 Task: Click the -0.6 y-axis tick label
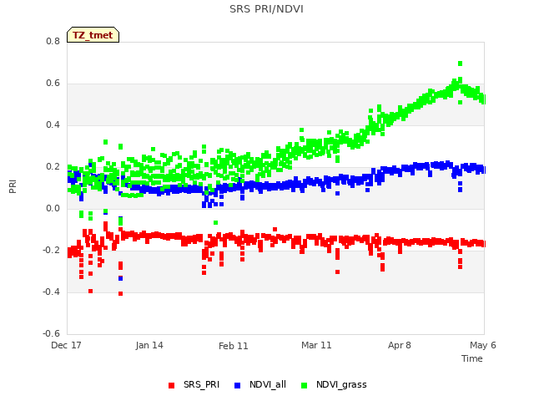[51, 333]
